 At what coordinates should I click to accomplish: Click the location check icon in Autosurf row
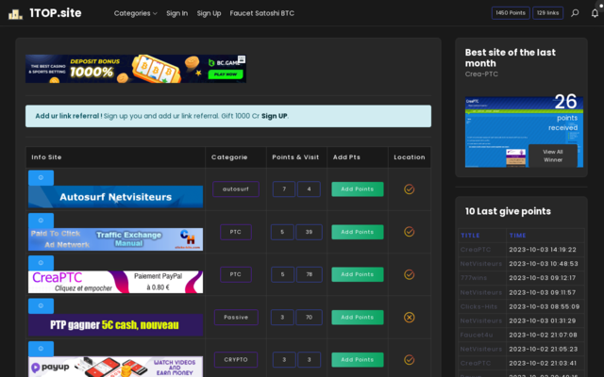tap(409, 189)
